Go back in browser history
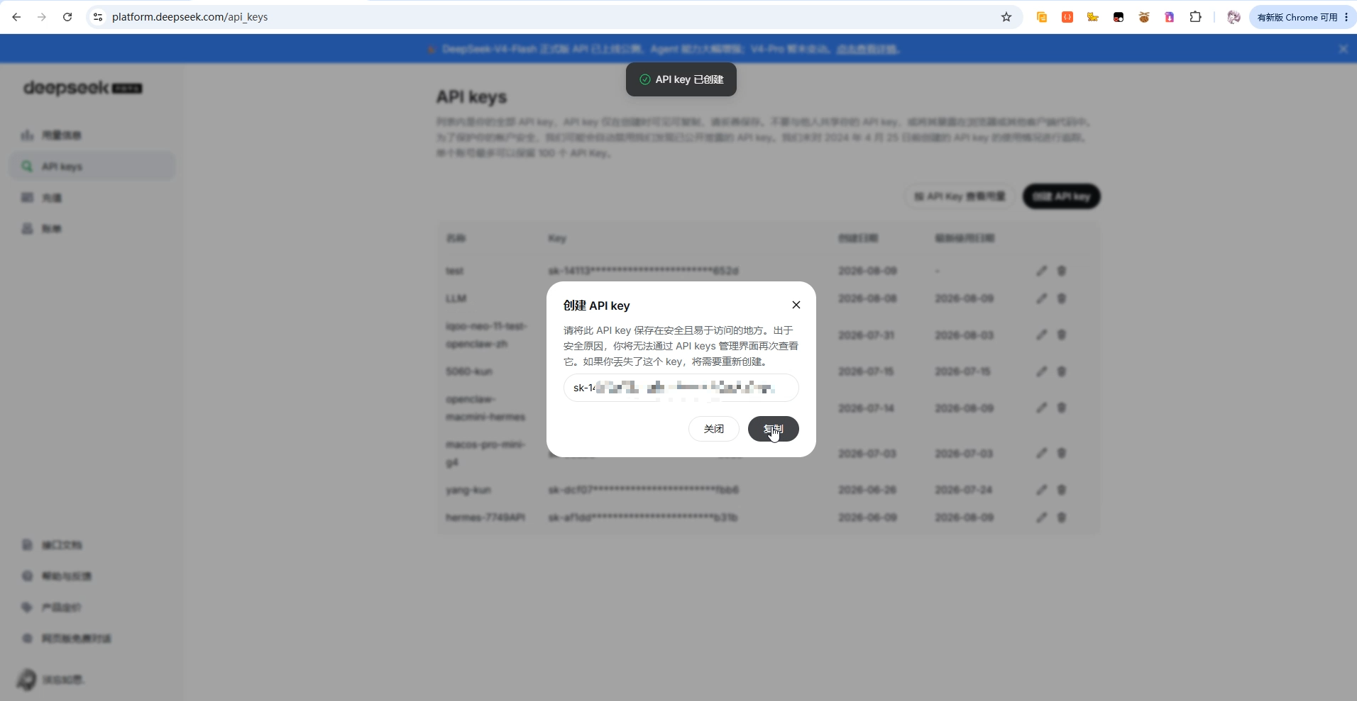1357x701 pixels. point(16,17)
